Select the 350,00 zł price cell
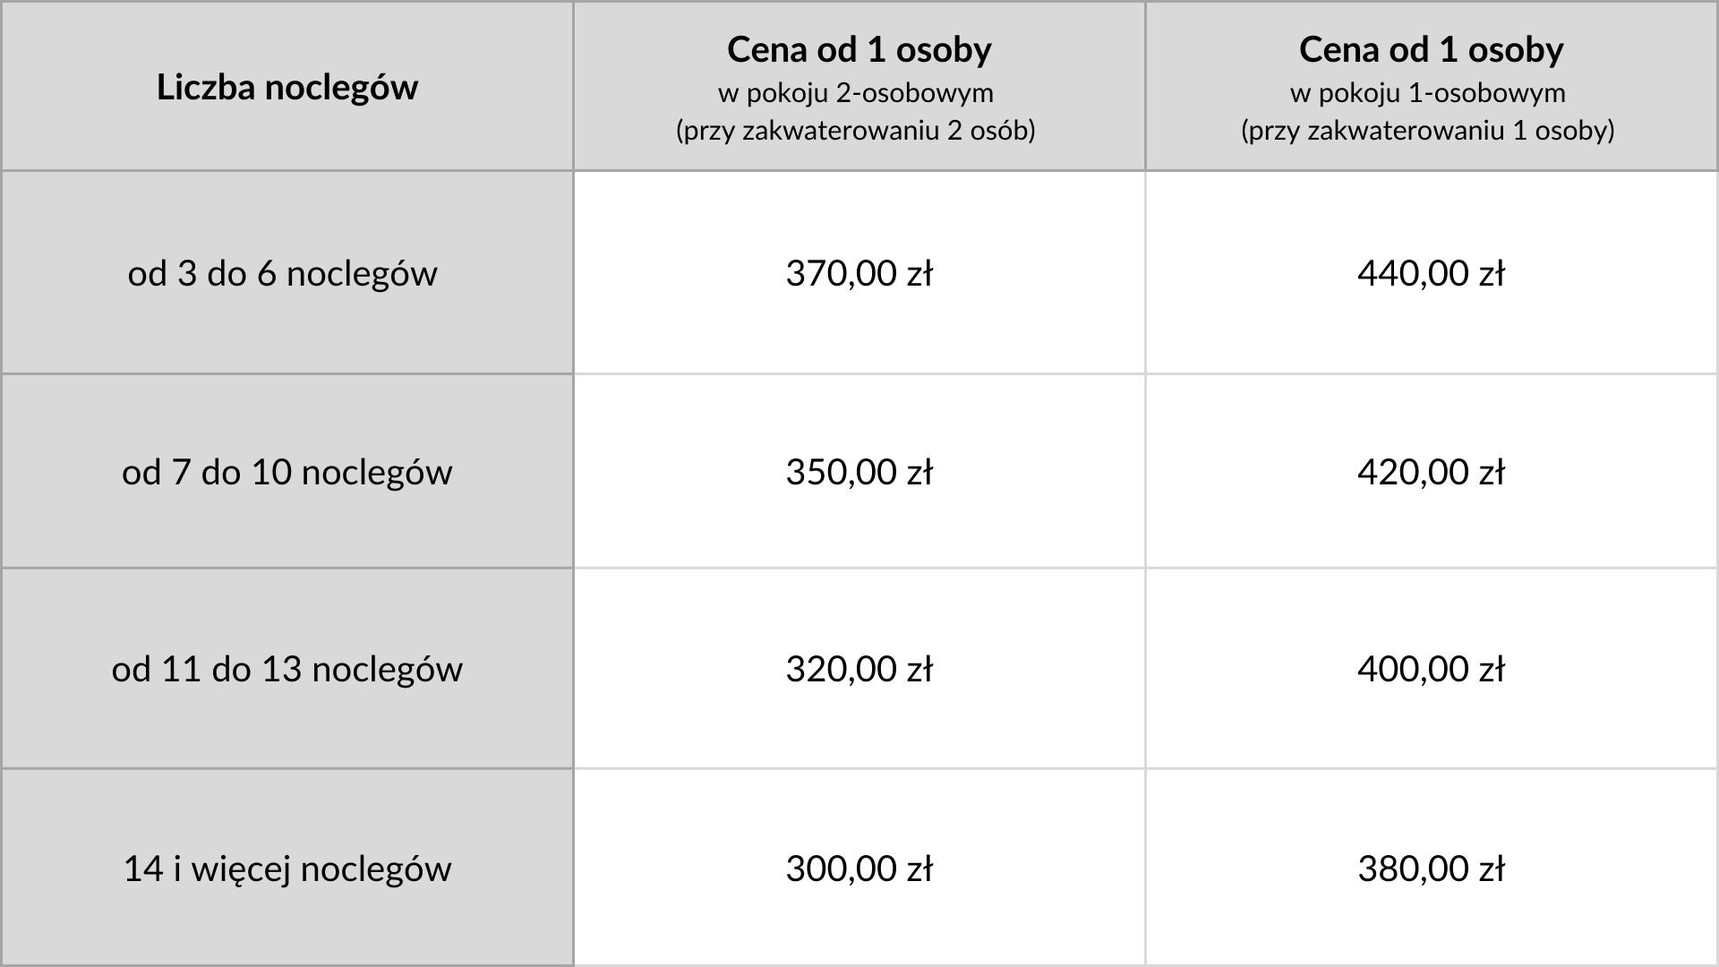 859,472
